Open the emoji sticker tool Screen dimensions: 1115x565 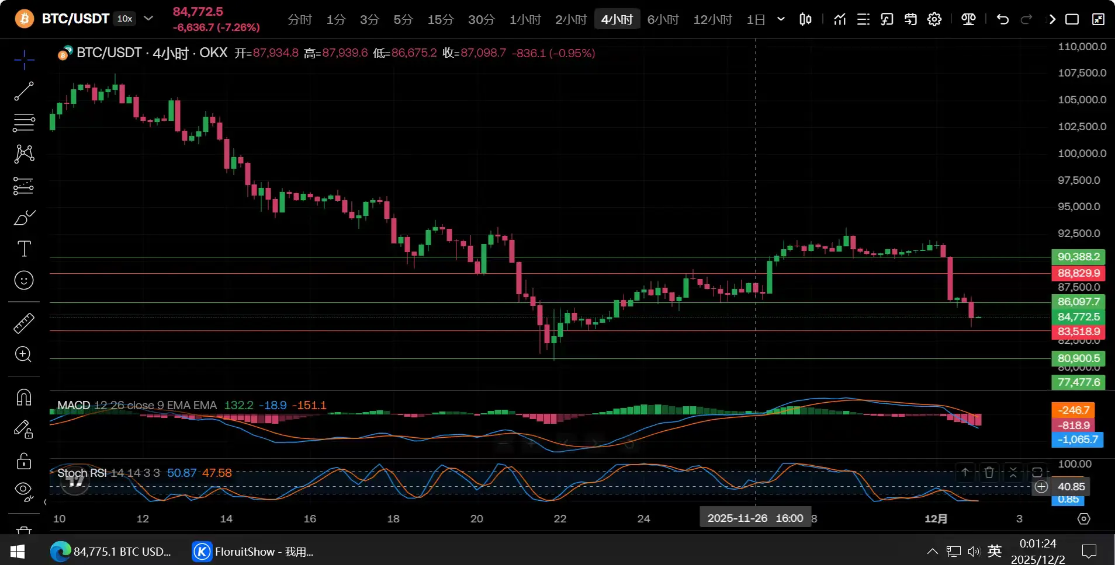point(24,281)
